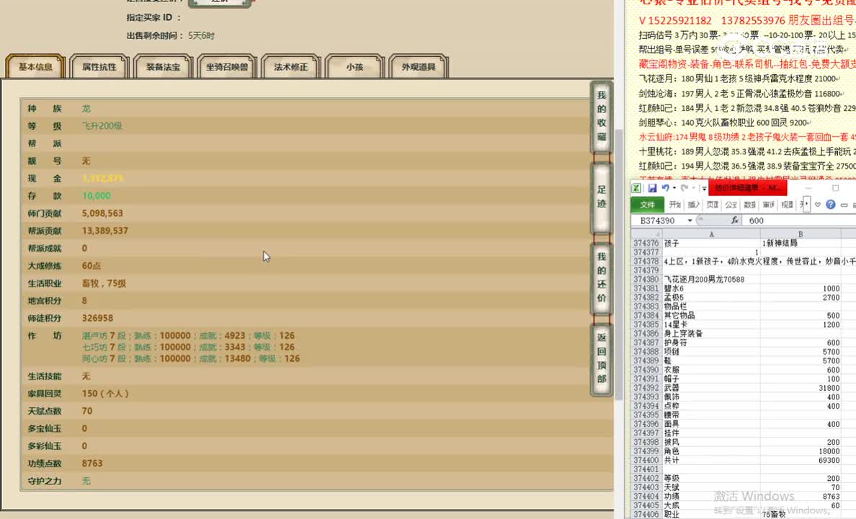Click the red 水云仙府 listing line
The height and width of the screenshot is (519, 856).
746,137
